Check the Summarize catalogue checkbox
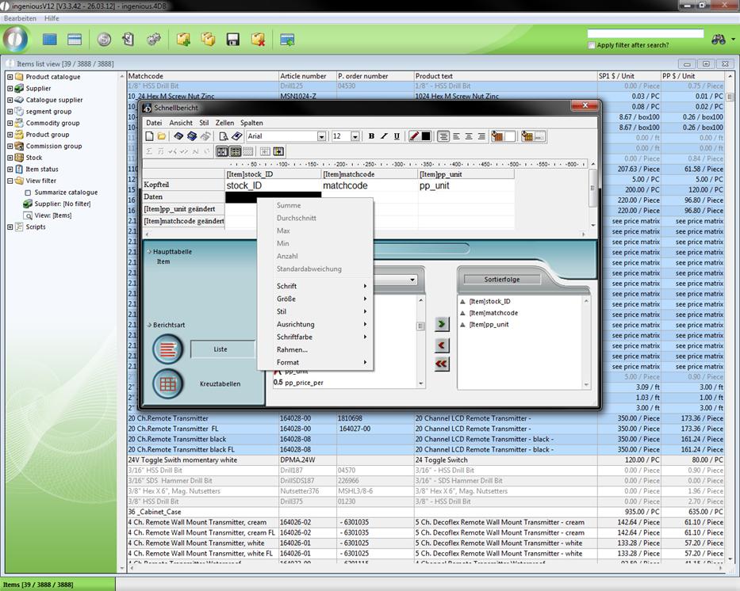Screen dimensions: 740x591 click(28, 193)
